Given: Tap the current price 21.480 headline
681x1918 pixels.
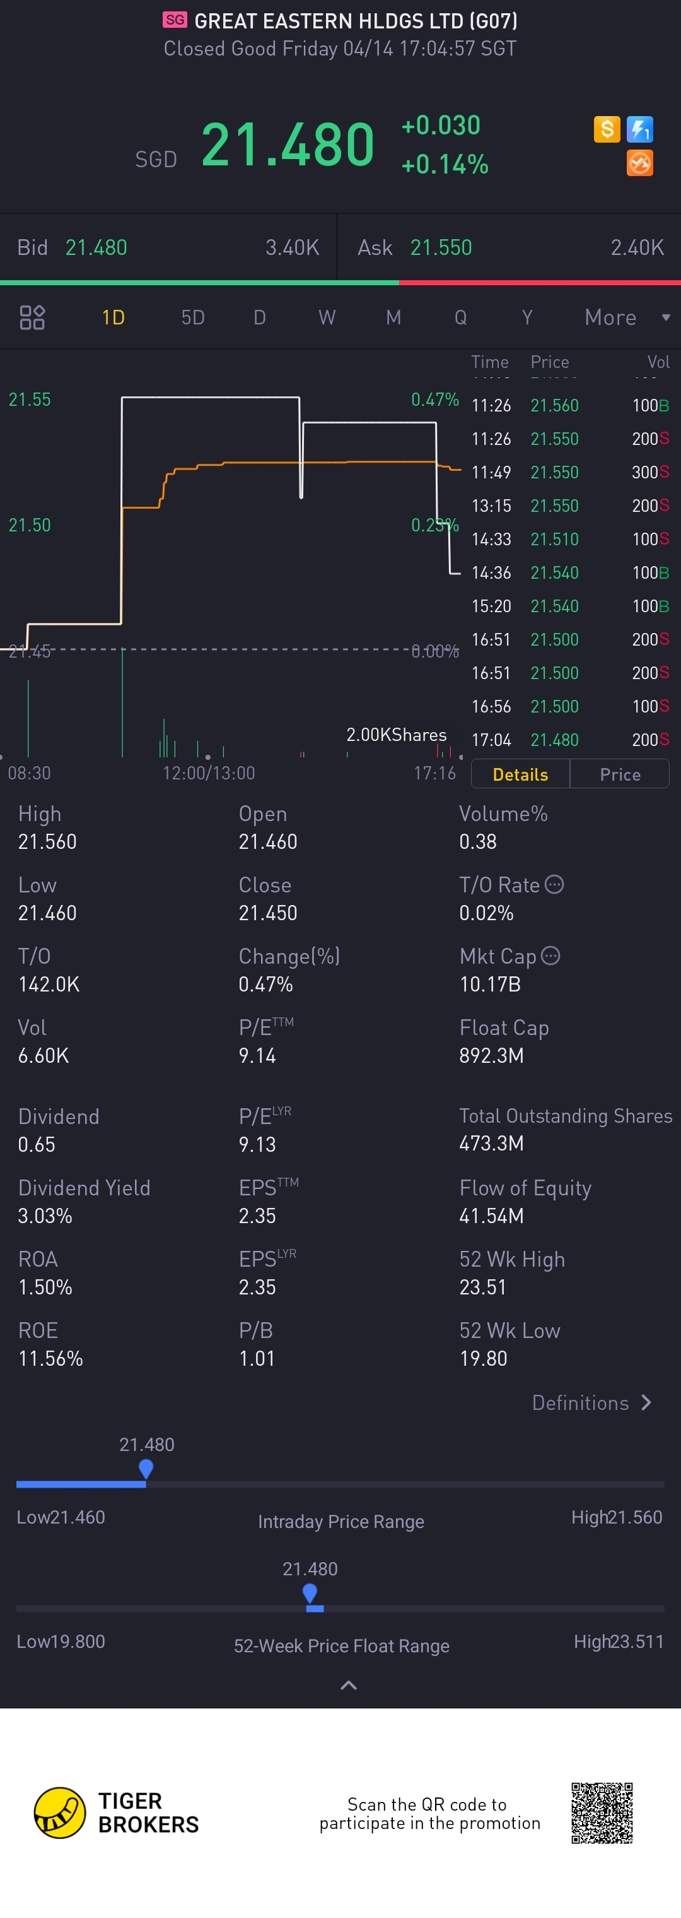Looking at the screenshot, I should (288, 145).
